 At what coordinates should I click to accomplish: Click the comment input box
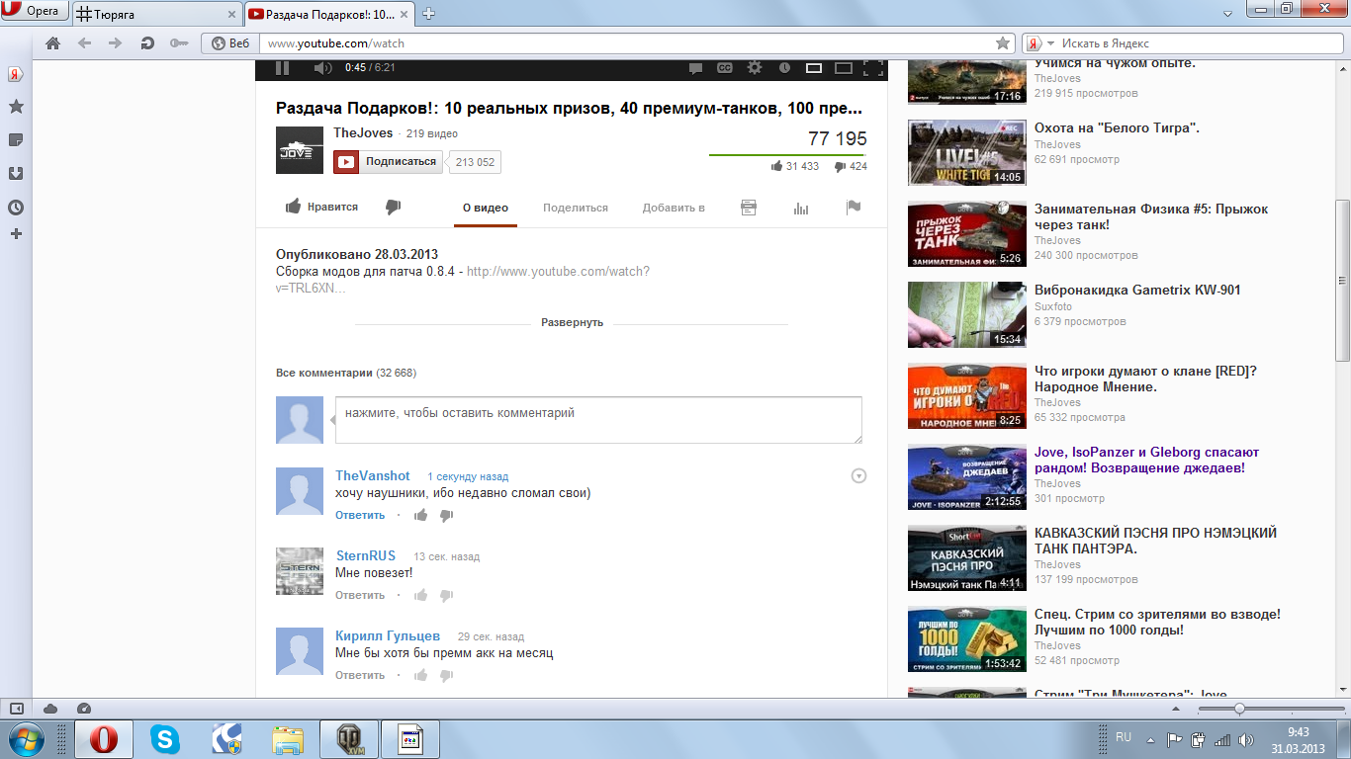pos(598,420)
